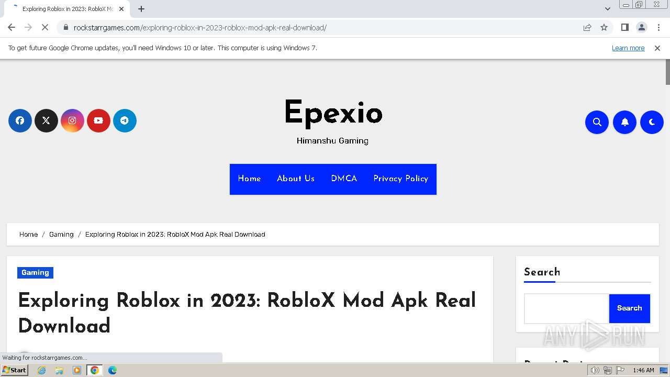Screen dimensions: 670x377
Task: Open the volume speaker tray icon
Action: (x=595, y=370)
